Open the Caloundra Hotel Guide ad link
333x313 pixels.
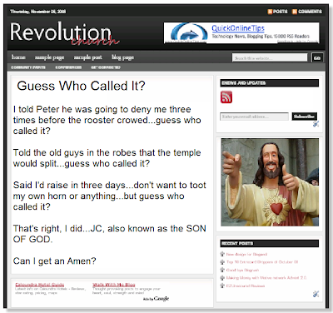(40, 285)
